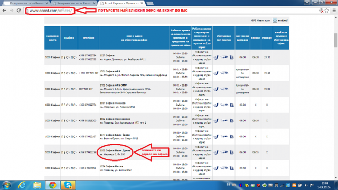
Task: Click the browser forward arrow
Action: [12, 11]
